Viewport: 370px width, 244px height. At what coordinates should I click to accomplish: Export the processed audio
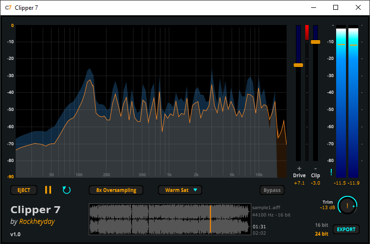coord(346,229)
